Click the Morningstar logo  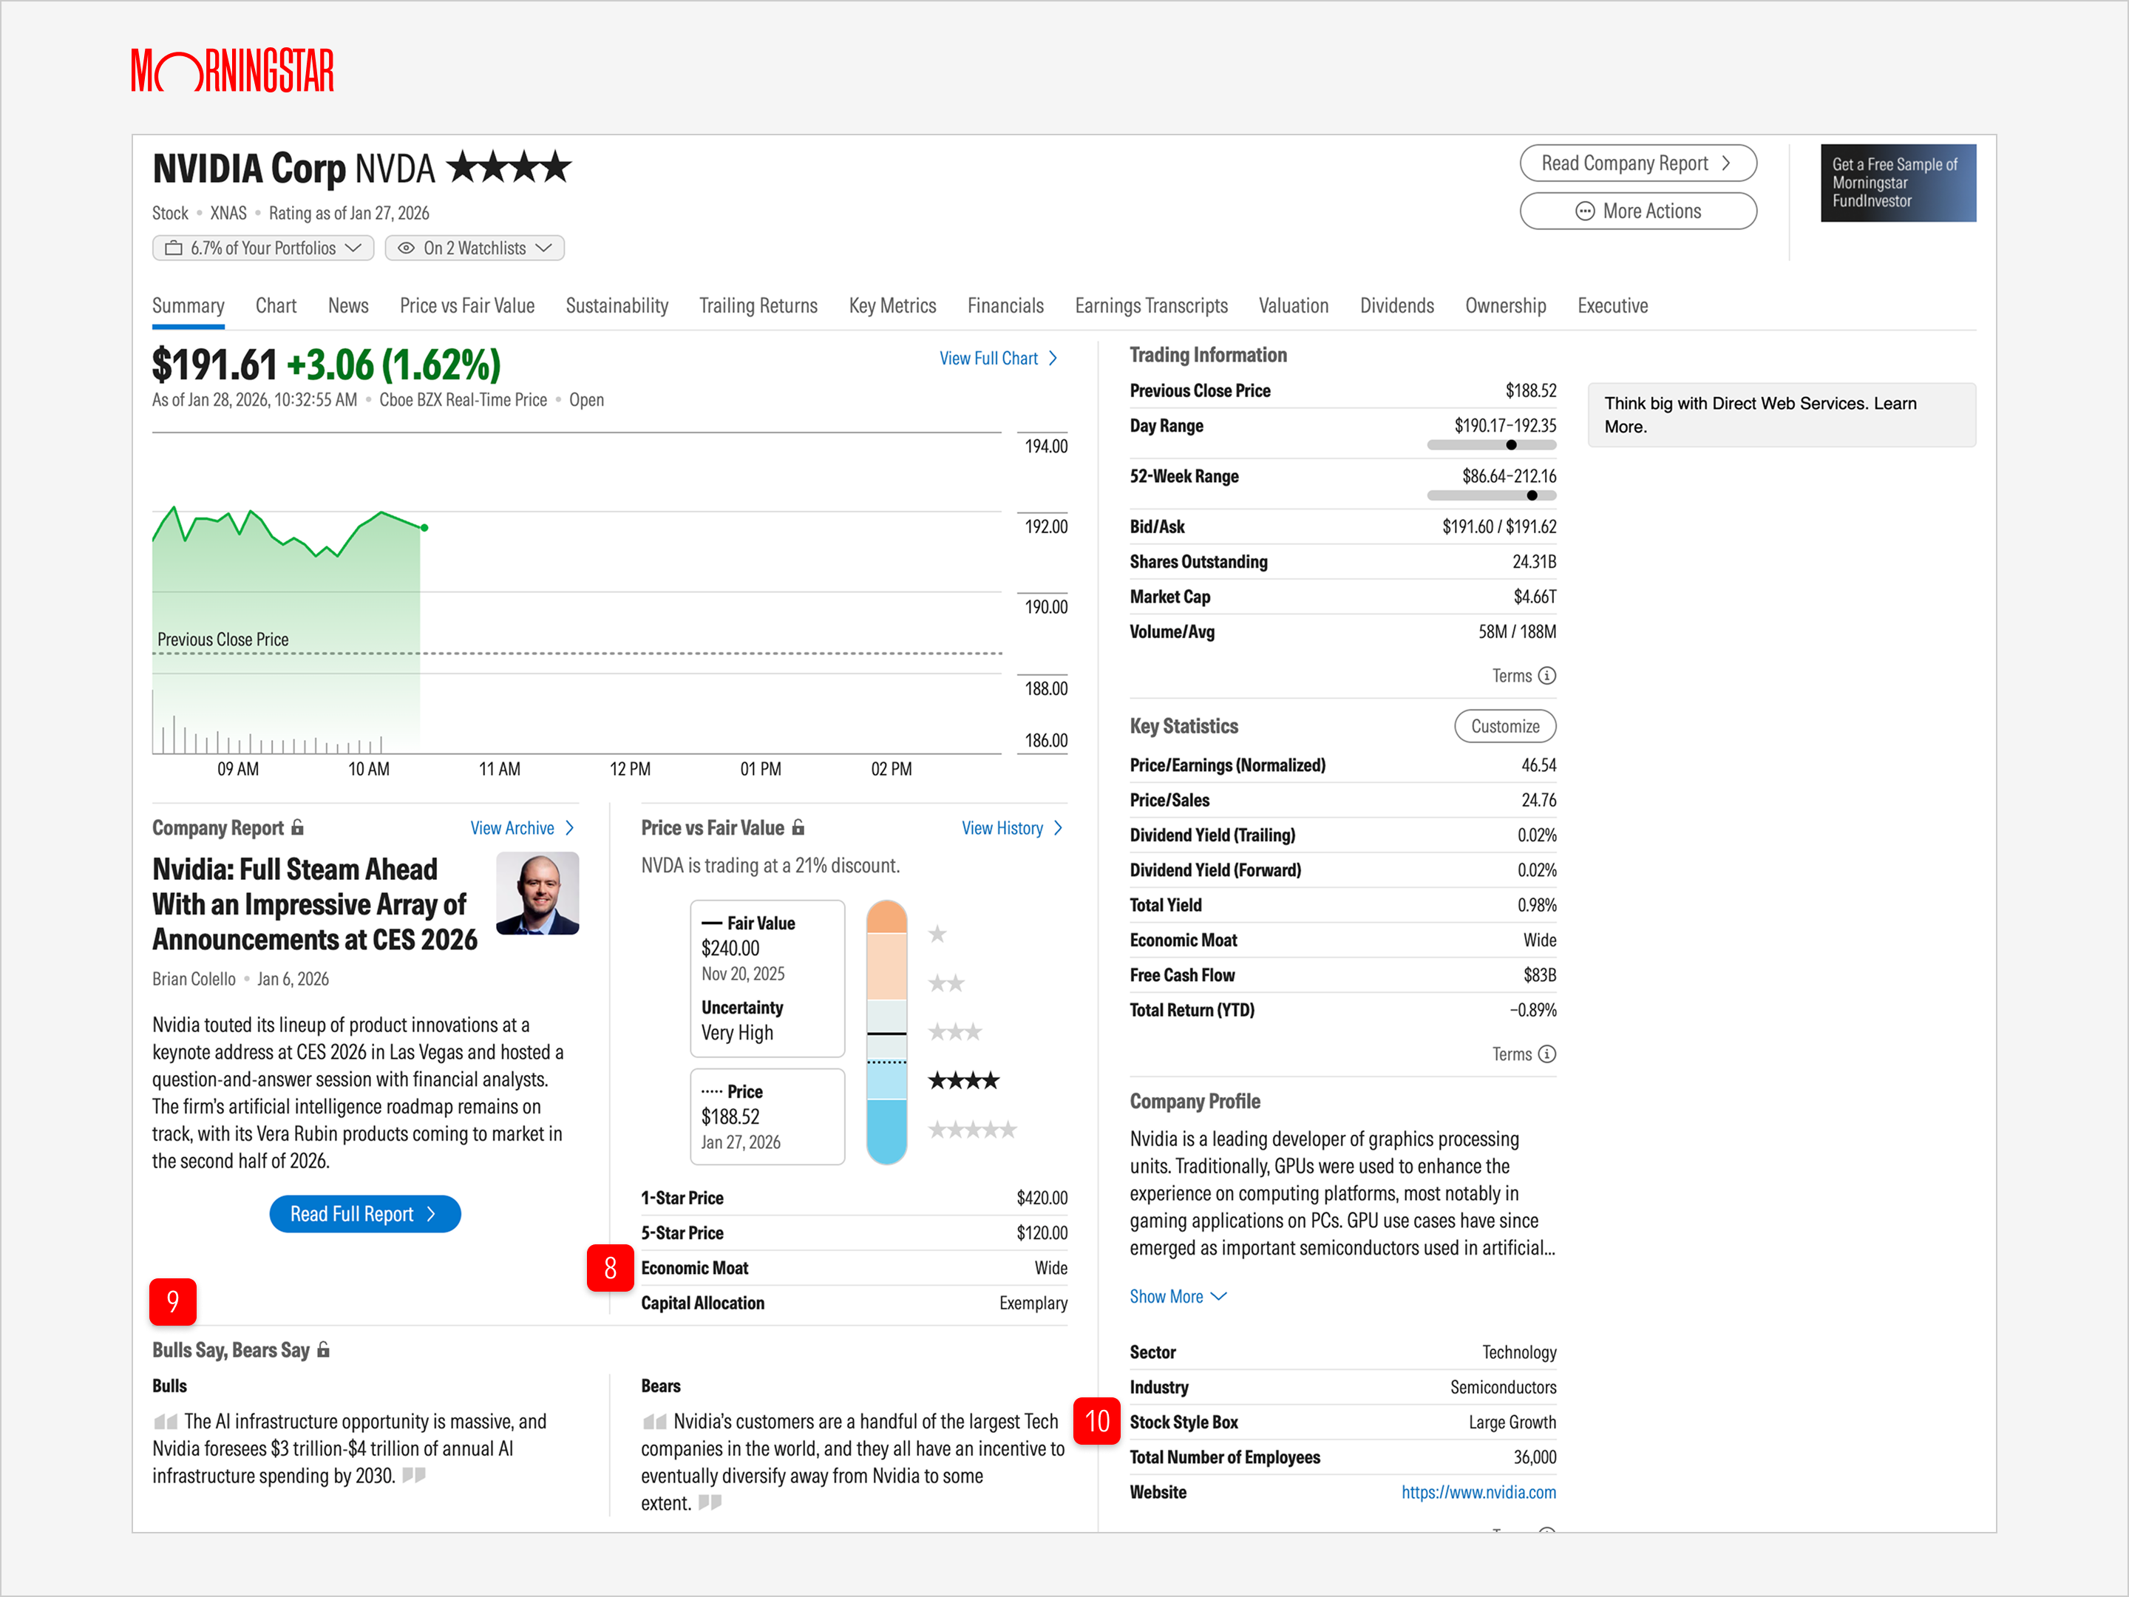[233, 70]
